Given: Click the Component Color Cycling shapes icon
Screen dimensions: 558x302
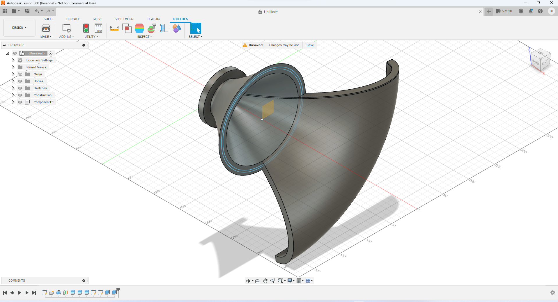Looking at the screenshot, I should [177, 28].
